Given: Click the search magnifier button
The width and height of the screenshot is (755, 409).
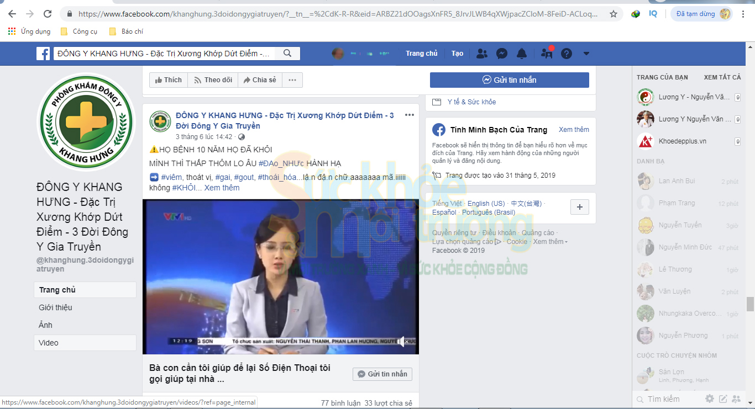Looking at the screenshot, I should [287, 54].
